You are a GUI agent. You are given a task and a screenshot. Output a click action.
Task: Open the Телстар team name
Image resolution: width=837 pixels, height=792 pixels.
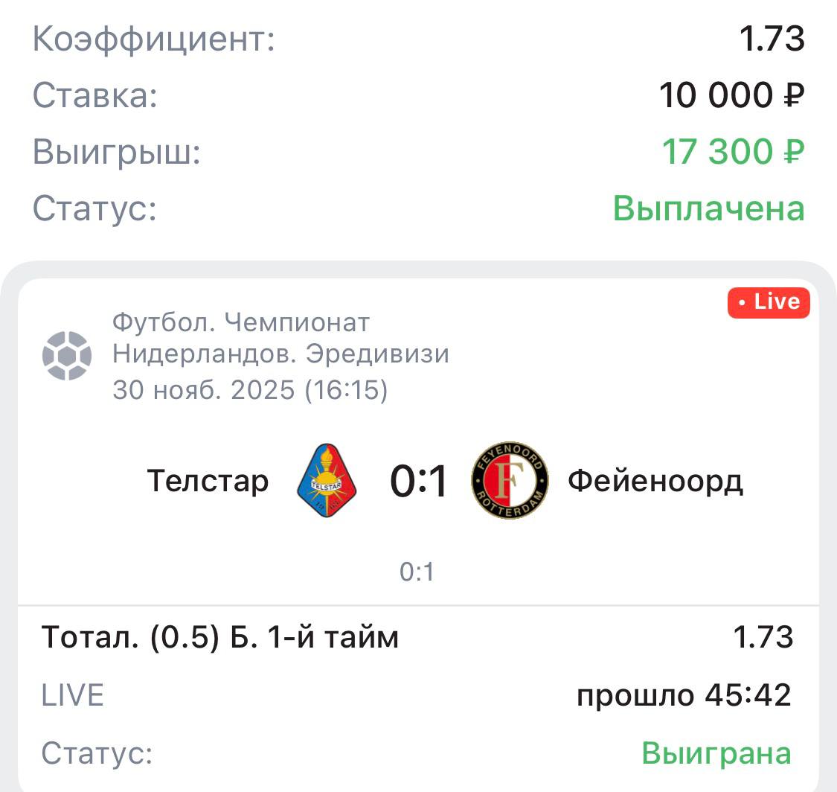pos(208,481)
